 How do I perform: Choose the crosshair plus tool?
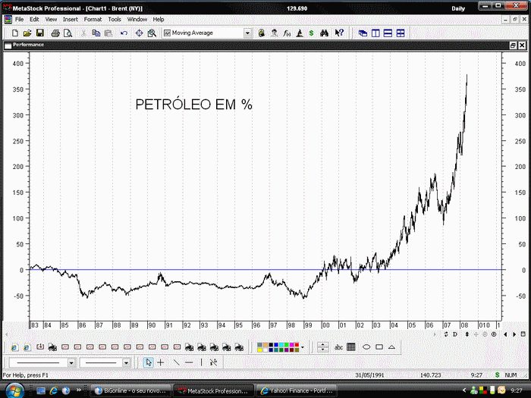pyautogui.click(x=161, y=362)
